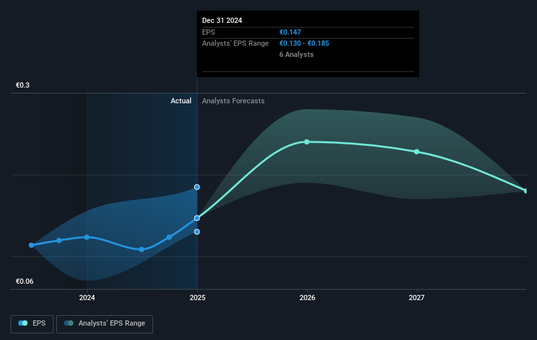
Task: Select the EPS point between start and 2024
Action: 60,241
